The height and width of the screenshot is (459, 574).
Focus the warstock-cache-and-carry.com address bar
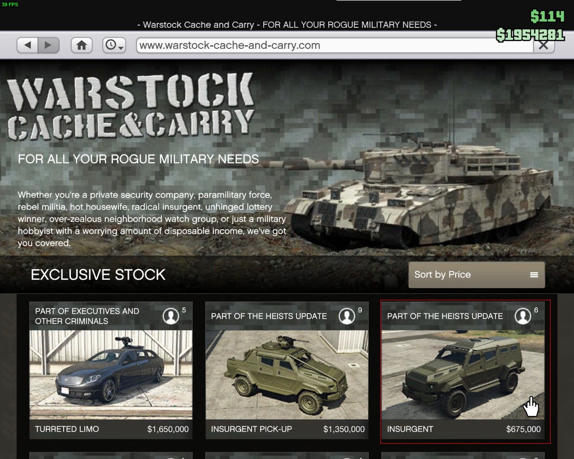(335, 45)
